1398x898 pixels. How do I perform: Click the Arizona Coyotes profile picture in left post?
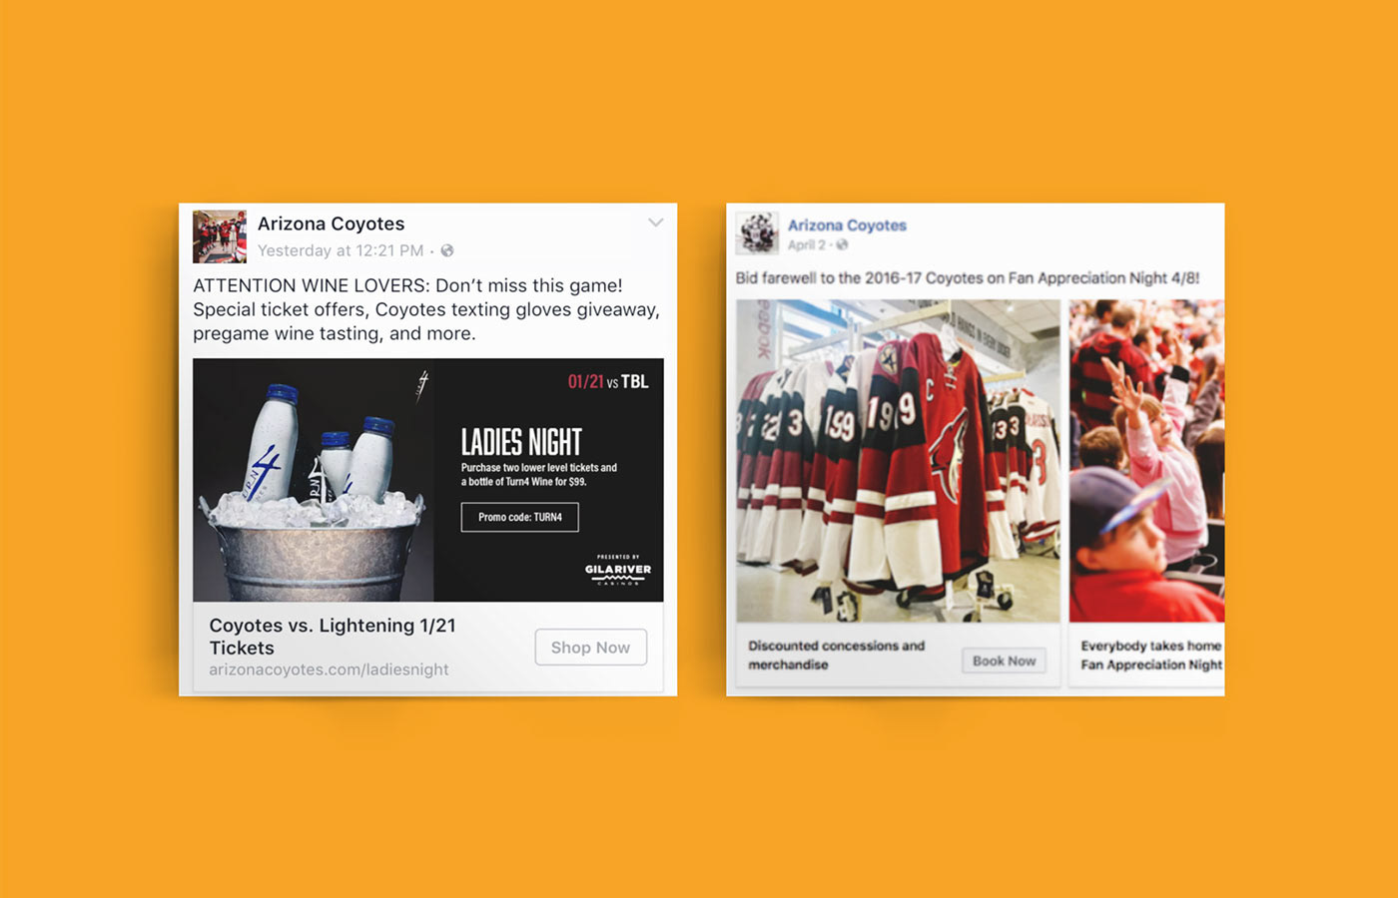pyautogui.click(x=220, y=236)
